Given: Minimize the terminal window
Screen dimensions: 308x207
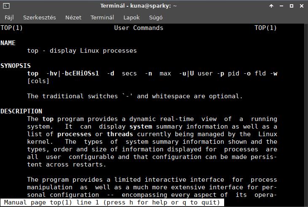Looking at the screenshot, I should coord(281,6).
